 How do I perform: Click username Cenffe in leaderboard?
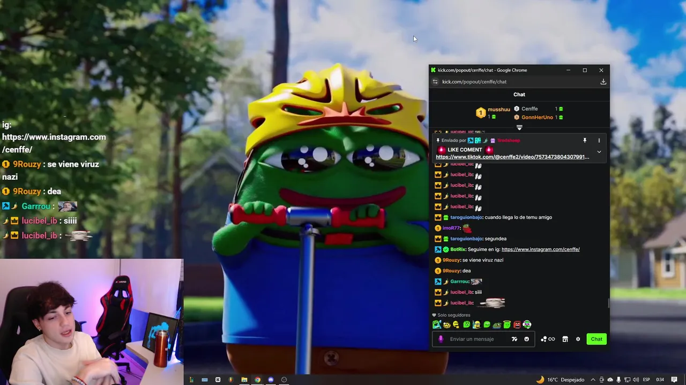pos(530,109)
